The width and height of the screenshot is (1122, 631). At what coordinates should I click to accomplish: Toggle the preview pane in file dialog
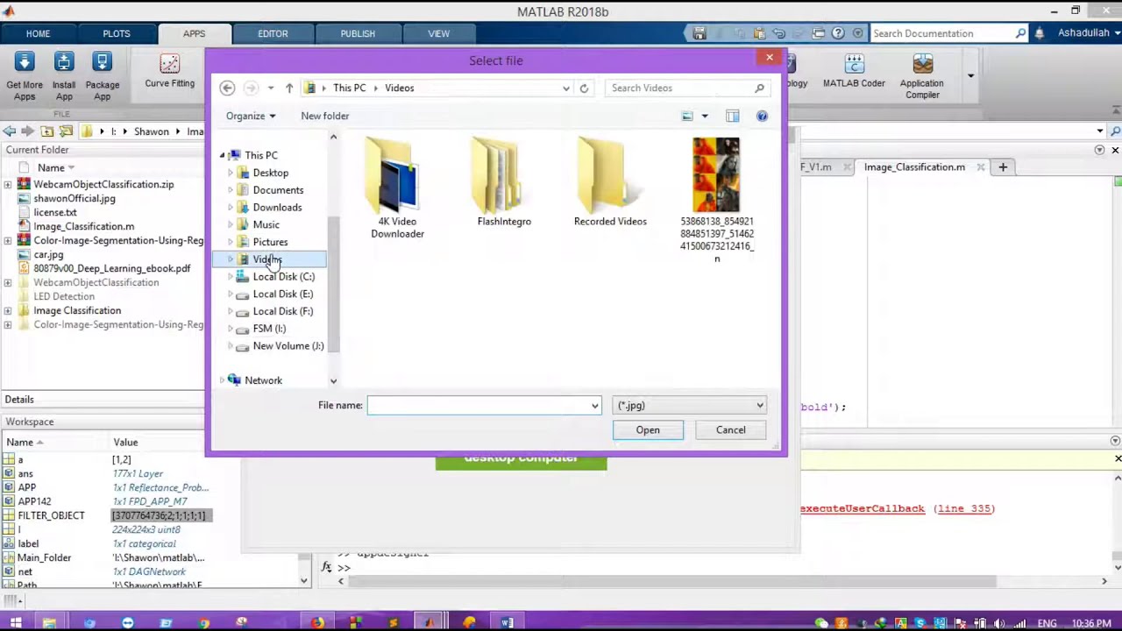(733, 116)
